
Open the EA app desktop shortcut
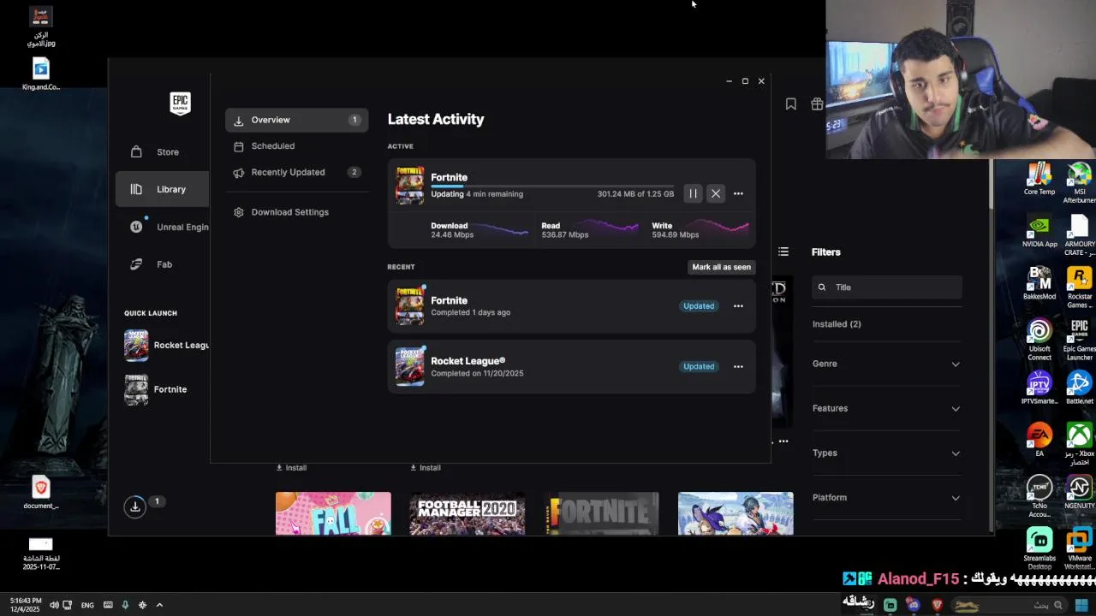click(x=1039, y=440)
